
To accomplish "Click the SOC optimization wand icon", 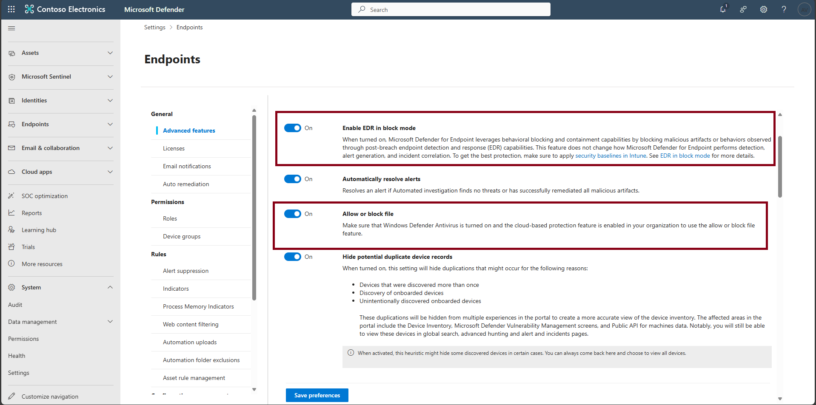I will pyautogui.click(x=11, y=196).
